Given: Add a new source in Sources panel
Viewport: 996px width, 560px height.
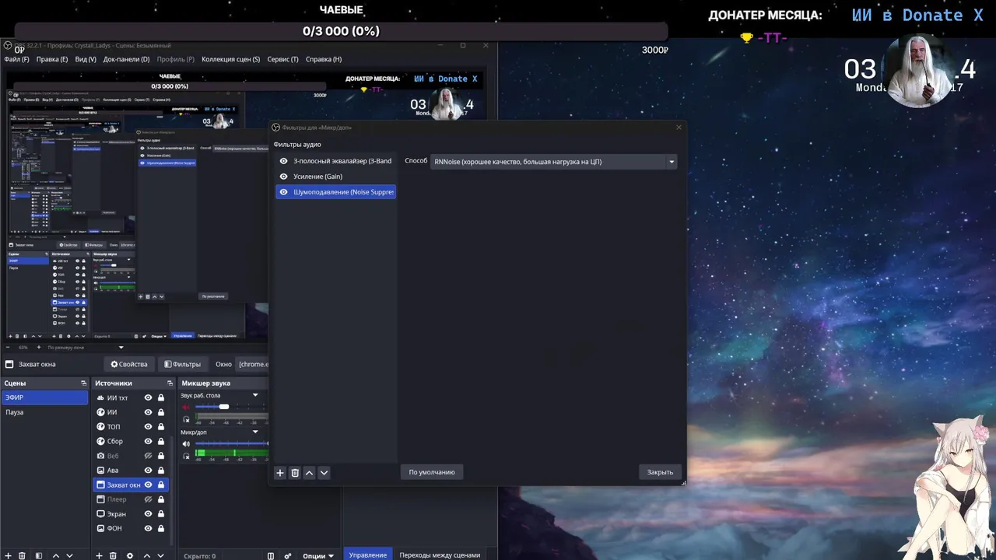Looking at the screenshot, I should (x=99, y=555).
